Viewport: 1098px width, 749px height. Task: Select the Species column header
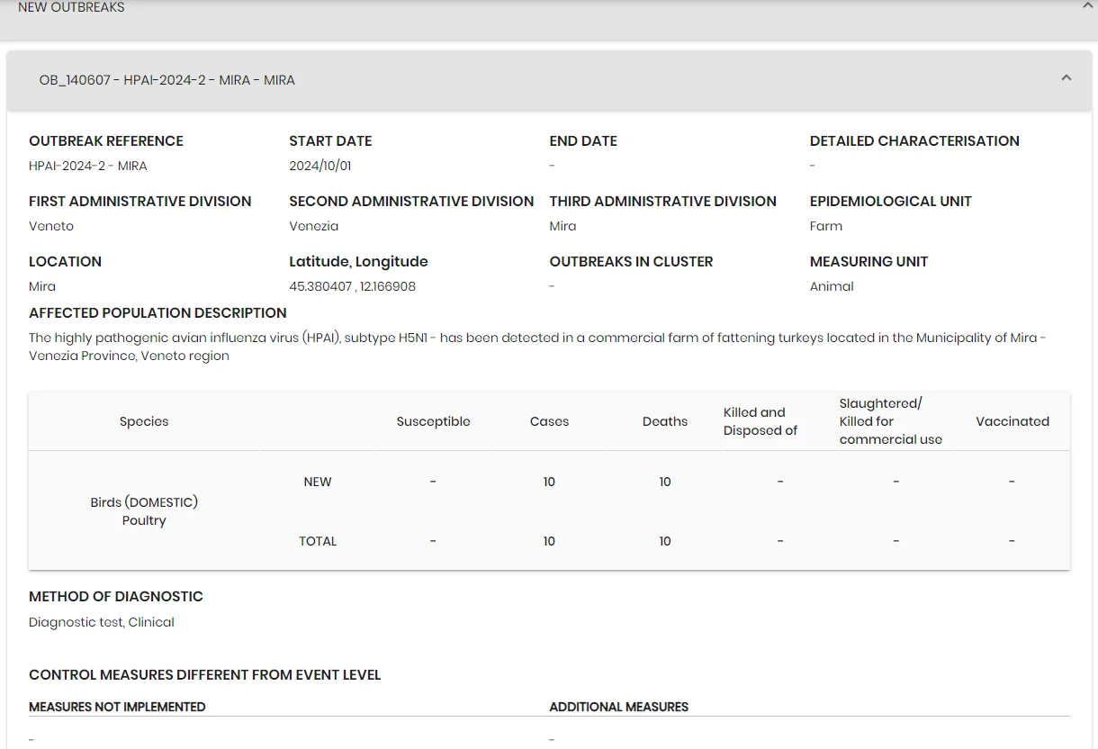[144, 421]
